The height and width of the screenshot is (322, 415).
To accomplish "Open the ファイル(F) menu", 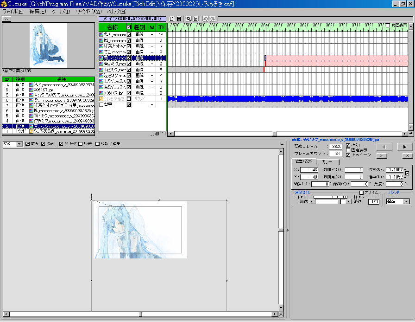I will [13, 12].
